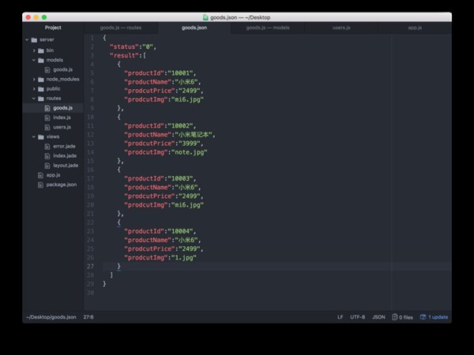
Task: Click the public folder icon
Action: tap(40, 89)
